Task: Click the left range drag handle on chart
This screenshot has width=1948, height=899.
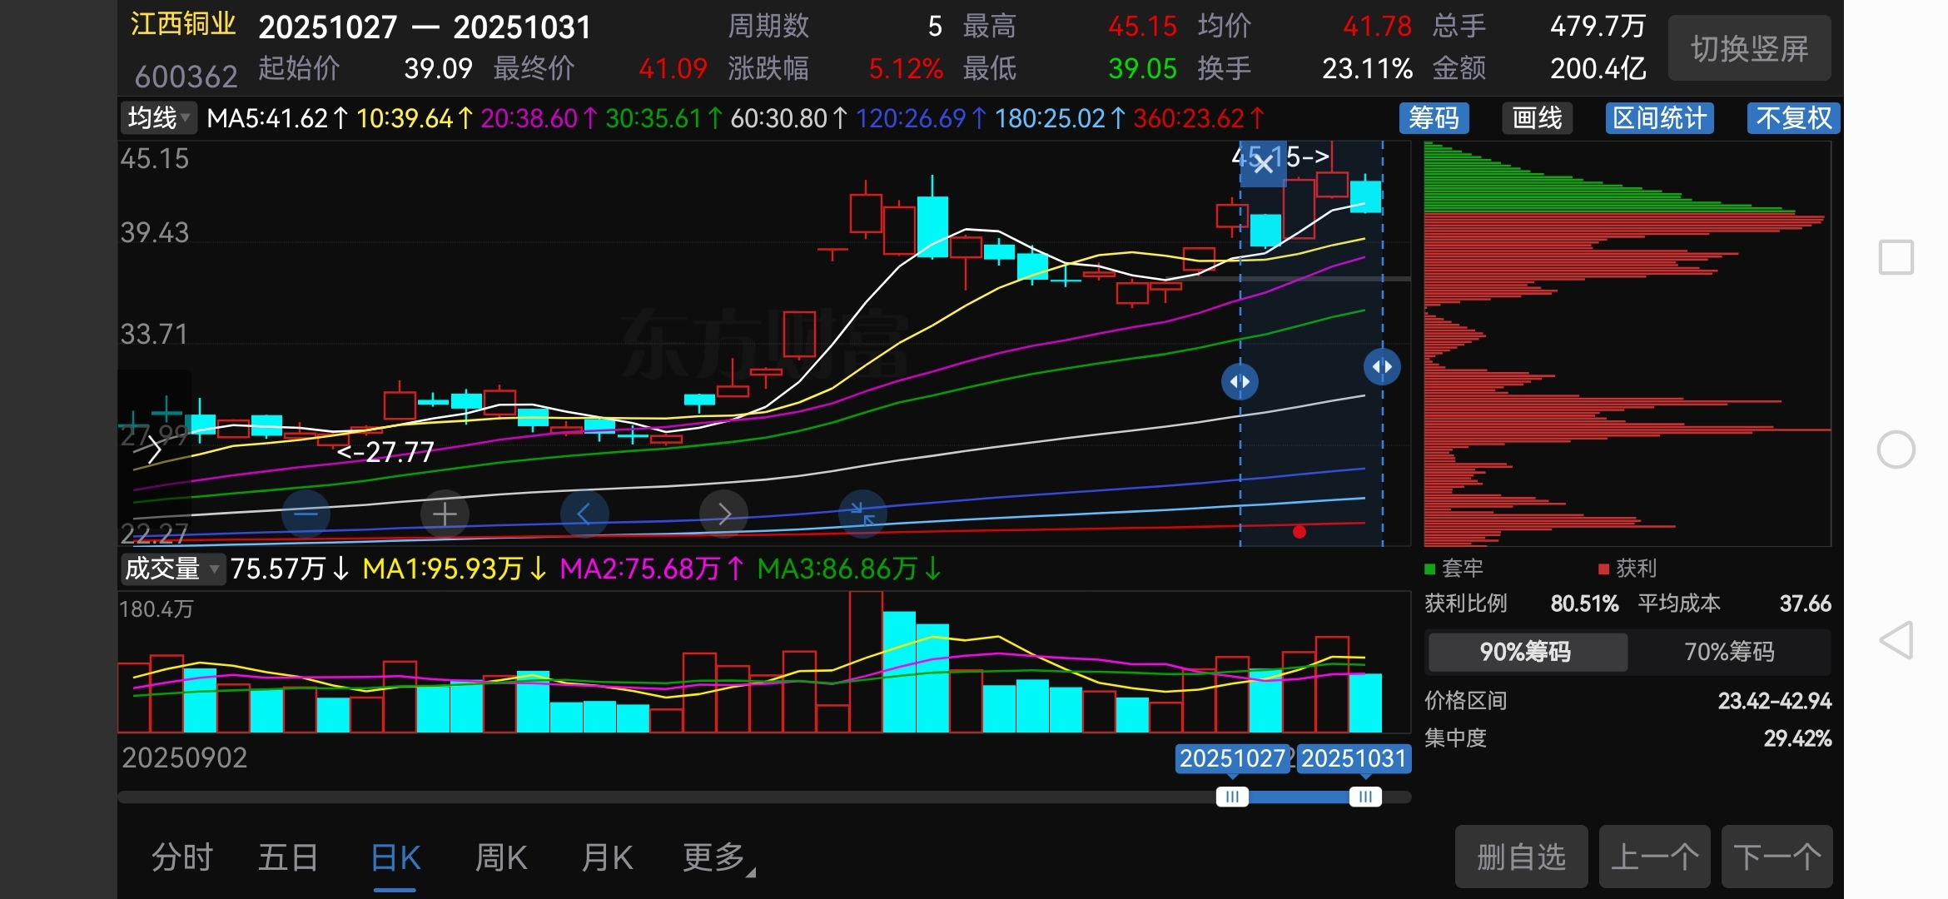Action: click(1240, 381)
